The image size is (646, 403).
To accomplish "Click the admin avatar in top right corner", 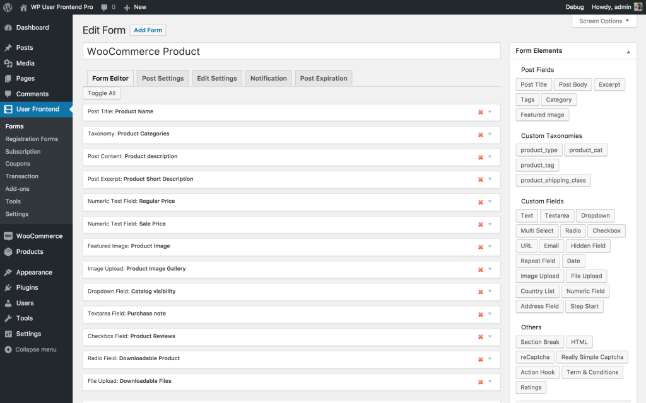I will pyautogui.click(x=638, y=7).
